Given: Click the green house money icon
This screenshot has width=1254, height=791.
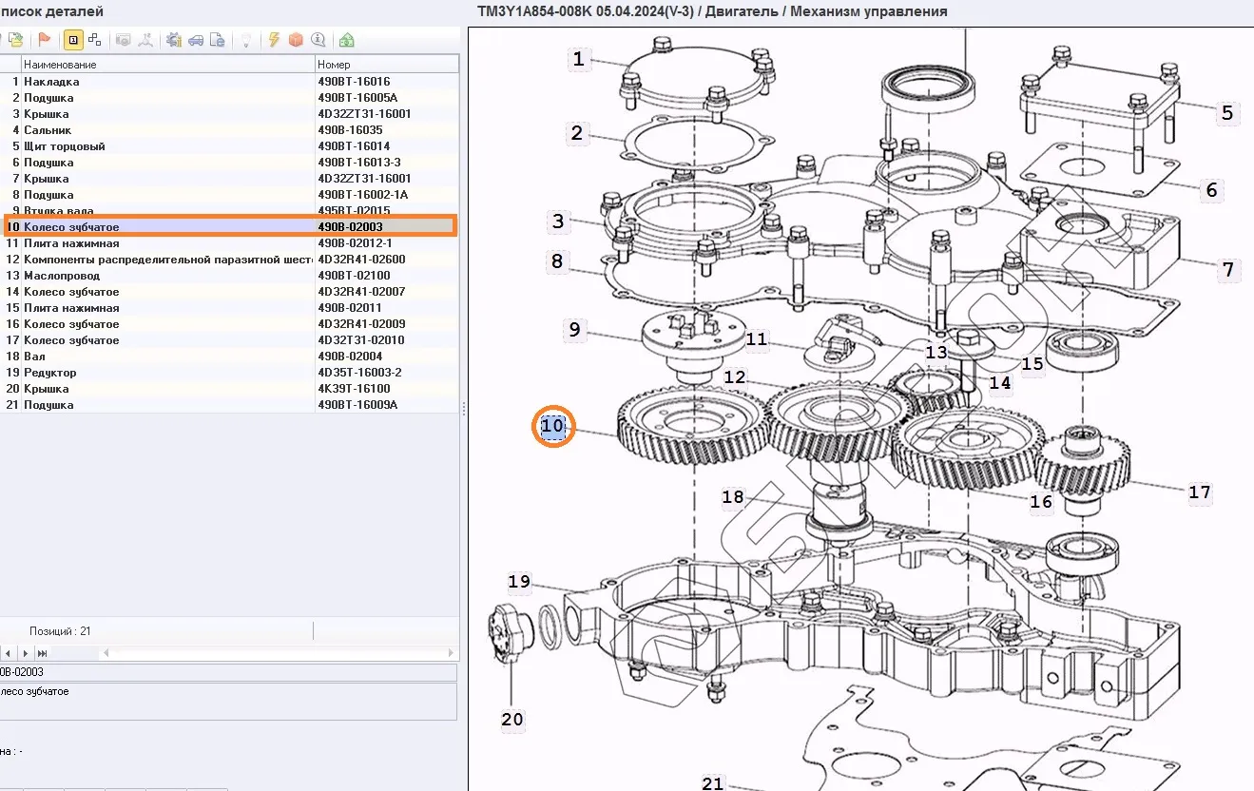Looking at the screenshot, I should click(346, 40).
